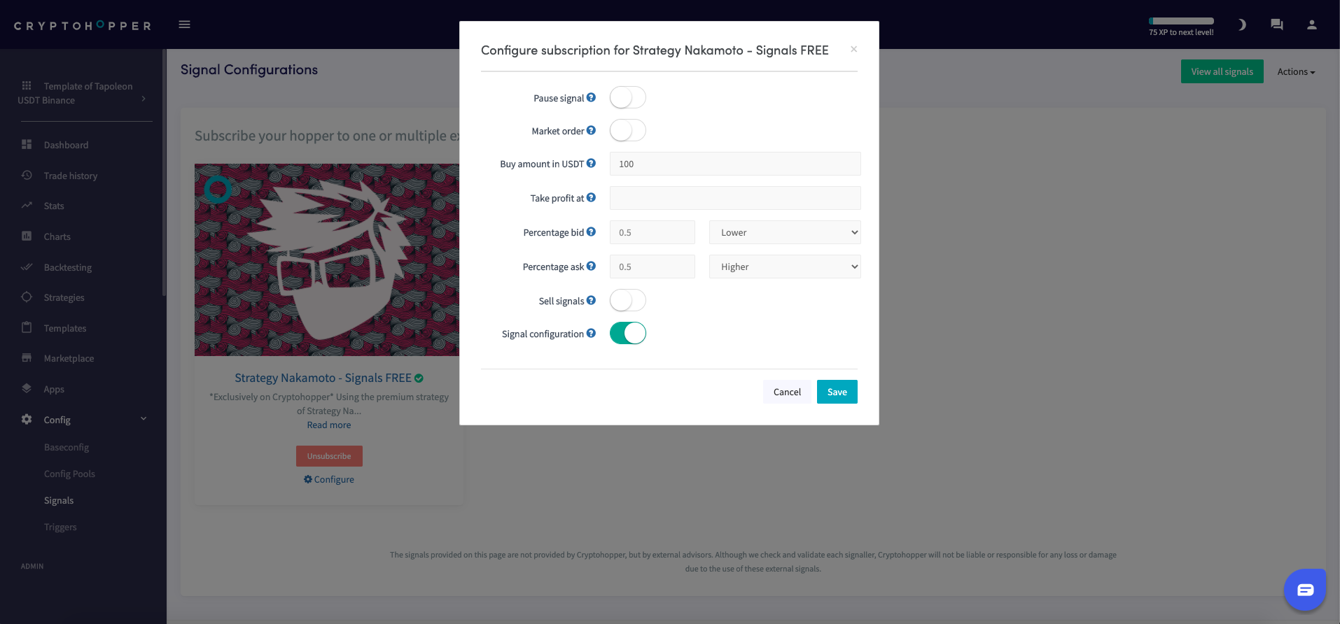The width and height of the screenshot is (1340, 624).
Task: Open the user profile icon
Action: pos(1311,24)
